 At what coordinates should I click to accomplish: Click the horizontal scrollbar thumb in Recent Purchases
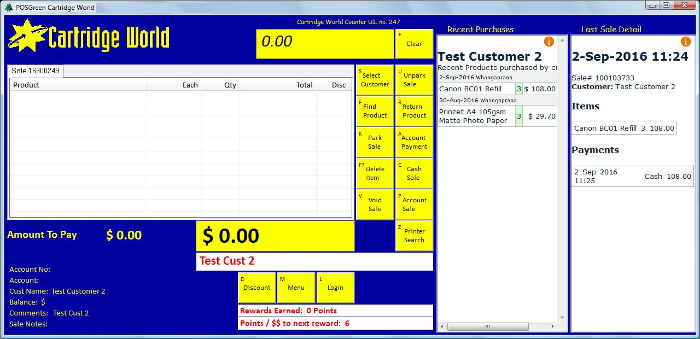tap(487, 326)
